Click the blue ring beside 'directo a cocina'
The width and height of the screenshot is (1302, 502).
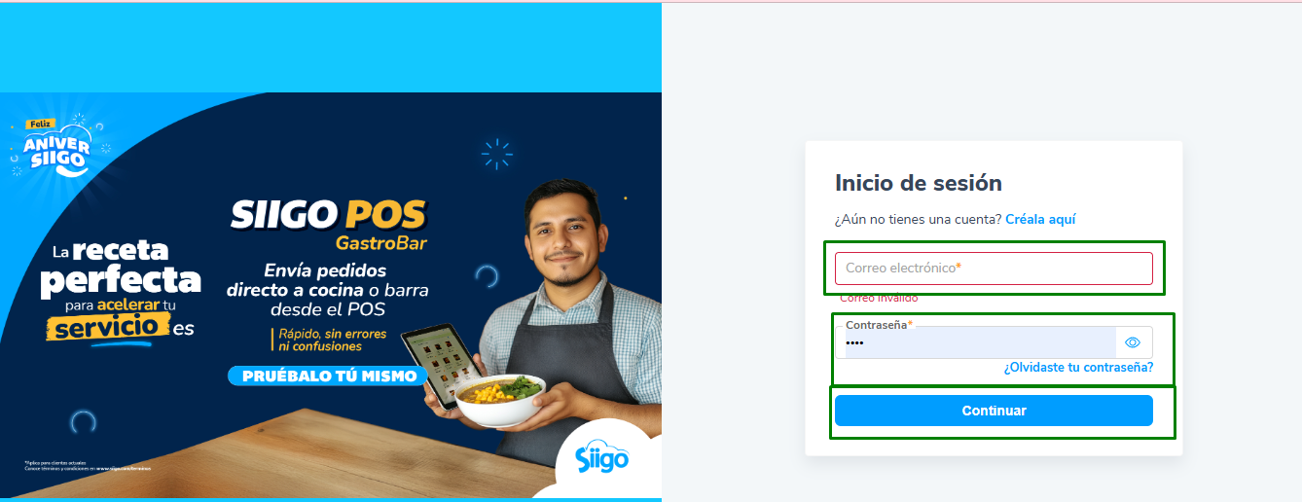coord(486,277)
